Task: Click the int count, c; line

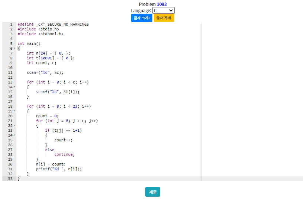Action: pyautogui.click(x=42, y=63)
